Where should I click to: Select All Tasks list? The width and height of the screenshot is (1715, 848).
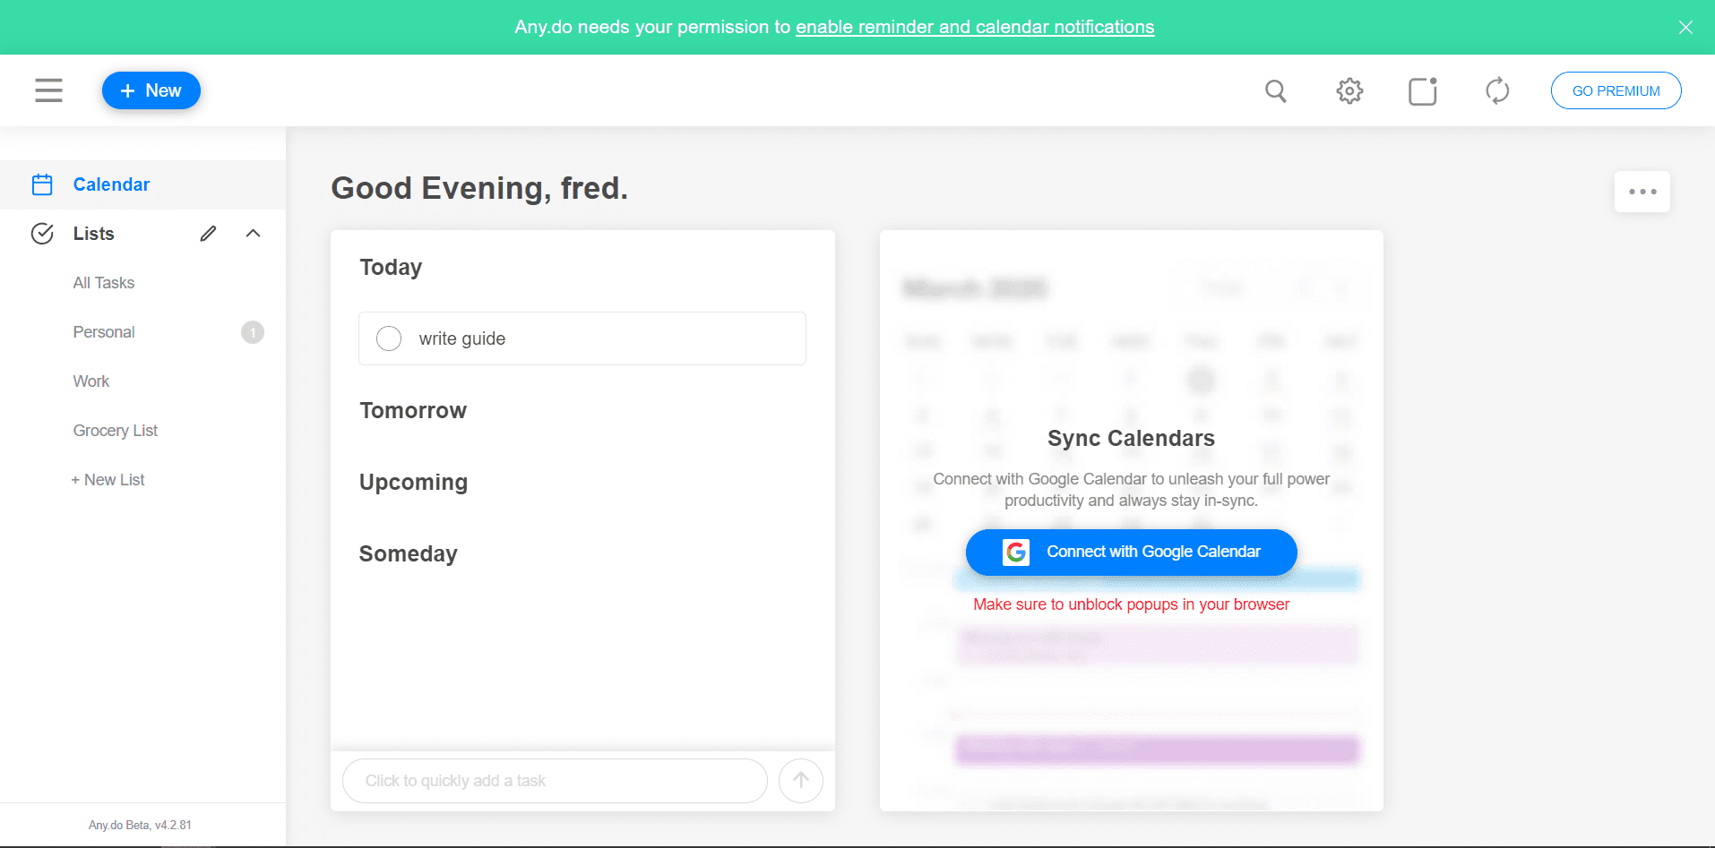click(x=104, y=283)
